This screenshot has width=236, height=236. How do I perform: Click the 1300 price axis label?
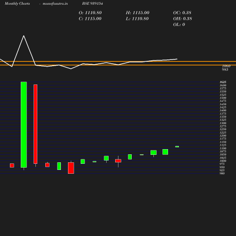(x=223, y=123)
